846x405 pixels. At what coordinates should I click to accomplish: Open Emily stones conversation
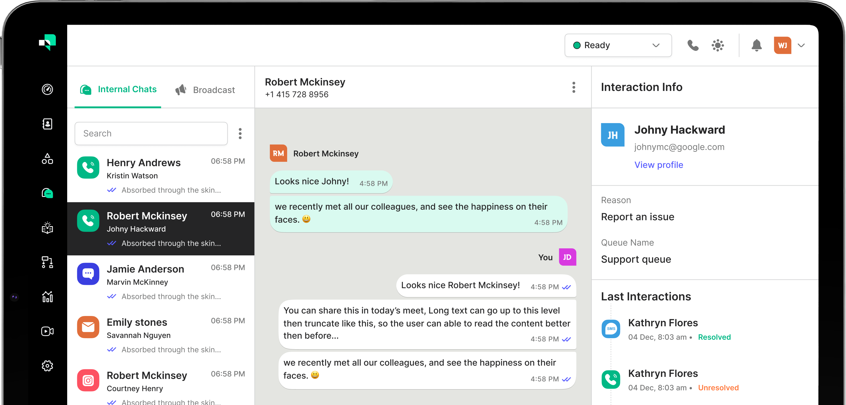[161, 335]
